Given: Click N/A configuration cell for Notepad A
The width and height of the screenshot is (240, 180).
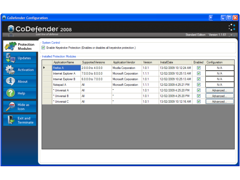Looking at the screenshot, I should point(220,84).
